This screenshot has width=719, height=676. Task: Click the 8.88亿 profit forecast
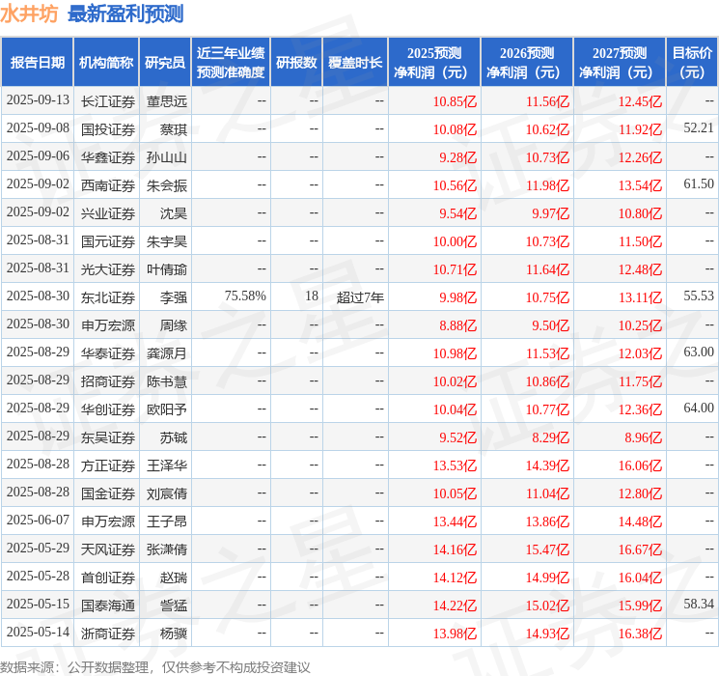[x=458, y=325]
